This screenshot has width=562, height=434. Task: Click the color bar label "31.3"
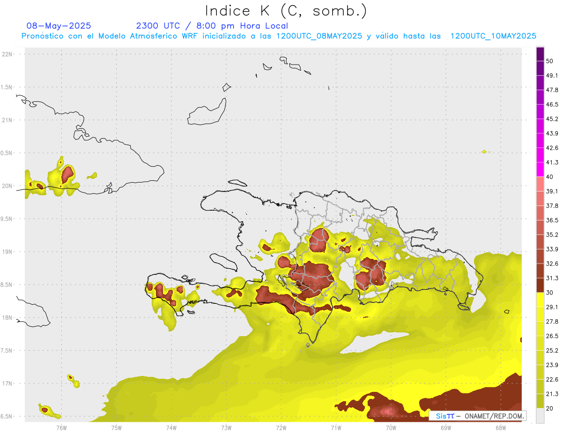pos(552,278)
